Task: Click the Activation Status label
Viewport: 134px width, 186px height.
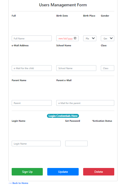Action: click(102, 121)
